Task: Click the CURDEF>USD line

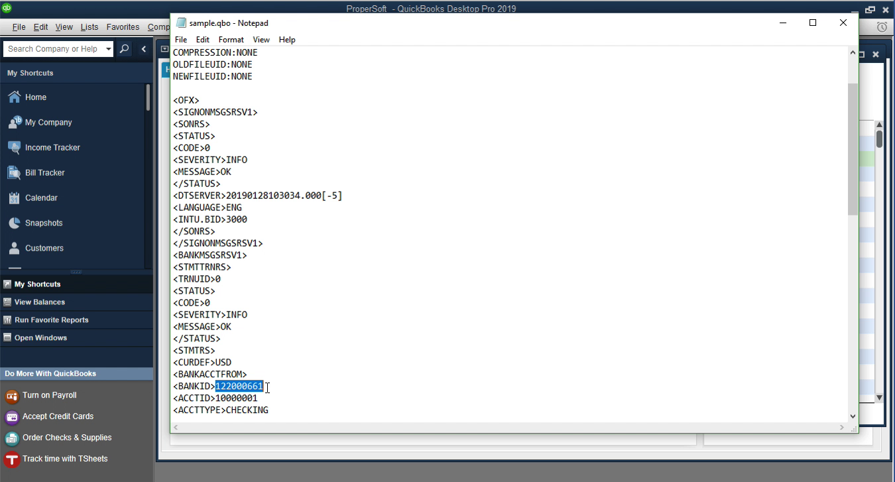Action: pyautogui.click(x=202, y=363)
